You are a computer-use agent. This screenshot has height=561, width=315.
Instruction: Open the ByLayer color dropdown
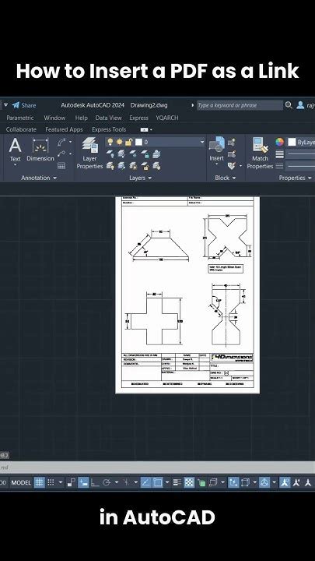(302, 142)
